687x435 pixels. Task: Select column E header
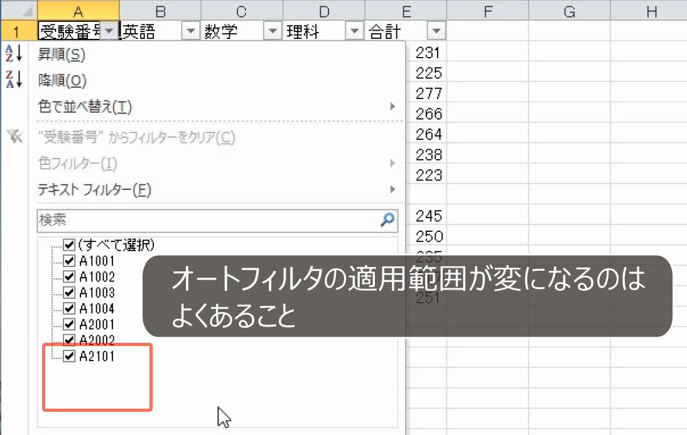pyautogui.click(x=406, y=11)
